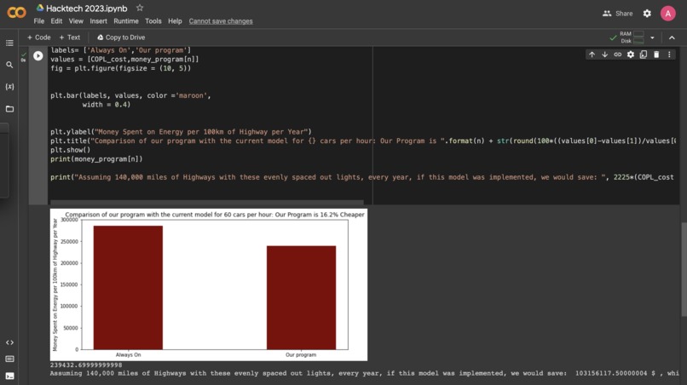The height and width of the screenshot is (385, 687).
Task: Add a new Code cell
Action: 38,37
